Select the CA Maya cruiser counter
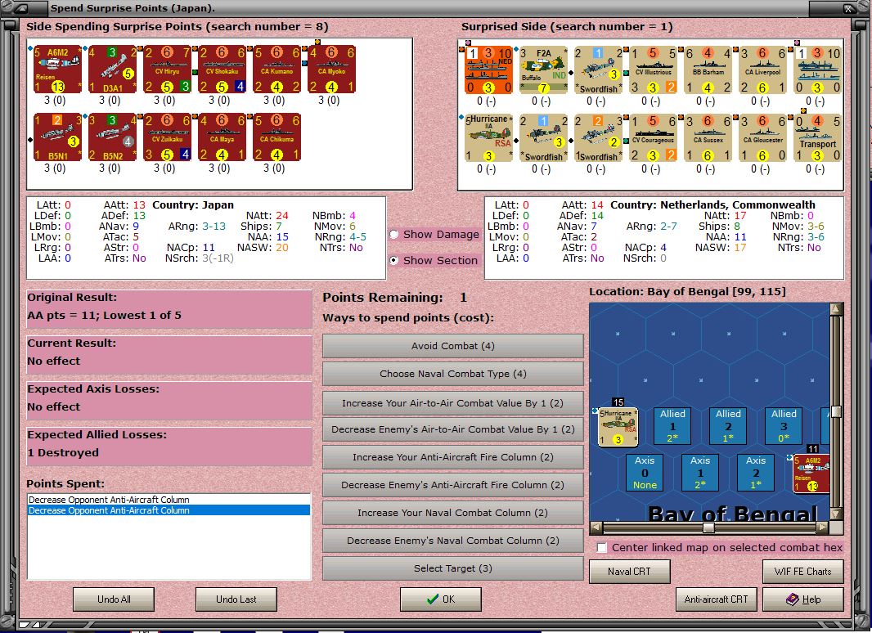 click(222, 137)
